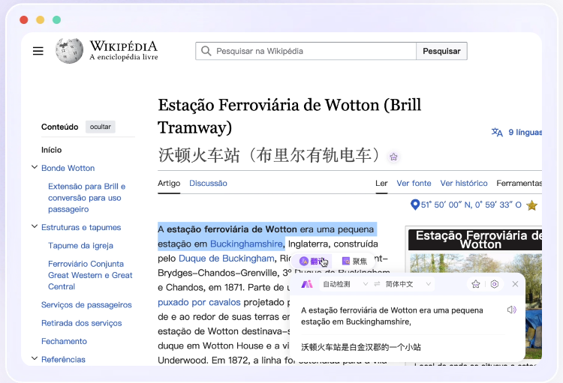Jump to the Referências section
Screen dimensions: 563x383
click(x=63, y=359)
